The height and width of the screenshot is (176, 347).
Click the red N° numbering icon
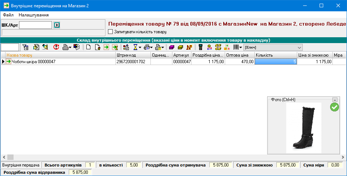tap(189, 47)
